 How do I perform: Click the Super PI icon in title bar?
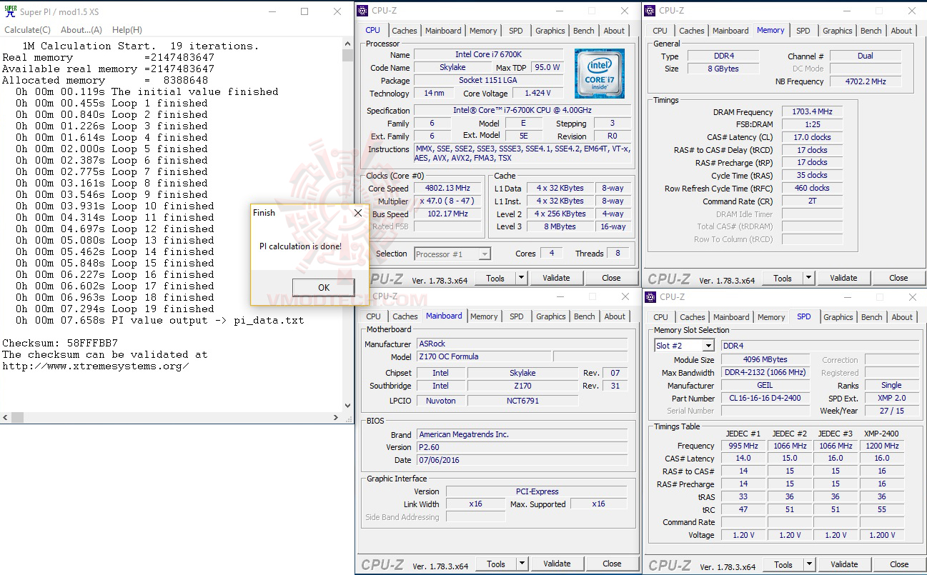pos(11,11)
